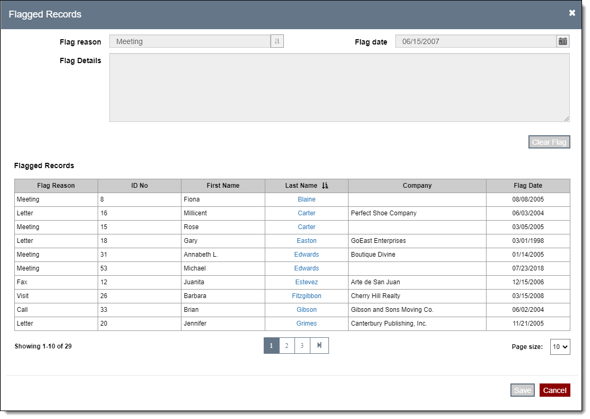590x419 pixels.
Task: Go to the last page using arrow icon
Action: pos(319,346)
